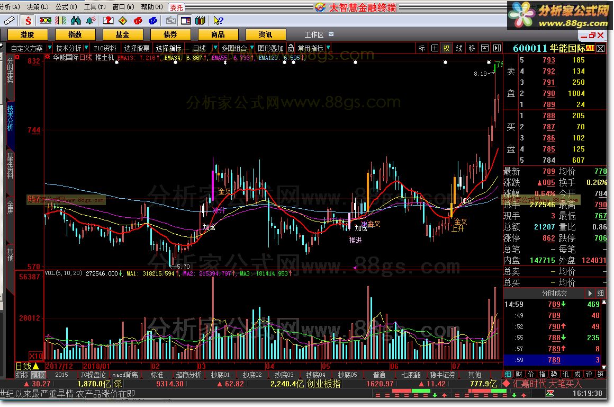Image resolution: width=614 pixels, height=407 pixels.
Task: Toggle the 线 line drawing button
Action: [x=459, y=48]
